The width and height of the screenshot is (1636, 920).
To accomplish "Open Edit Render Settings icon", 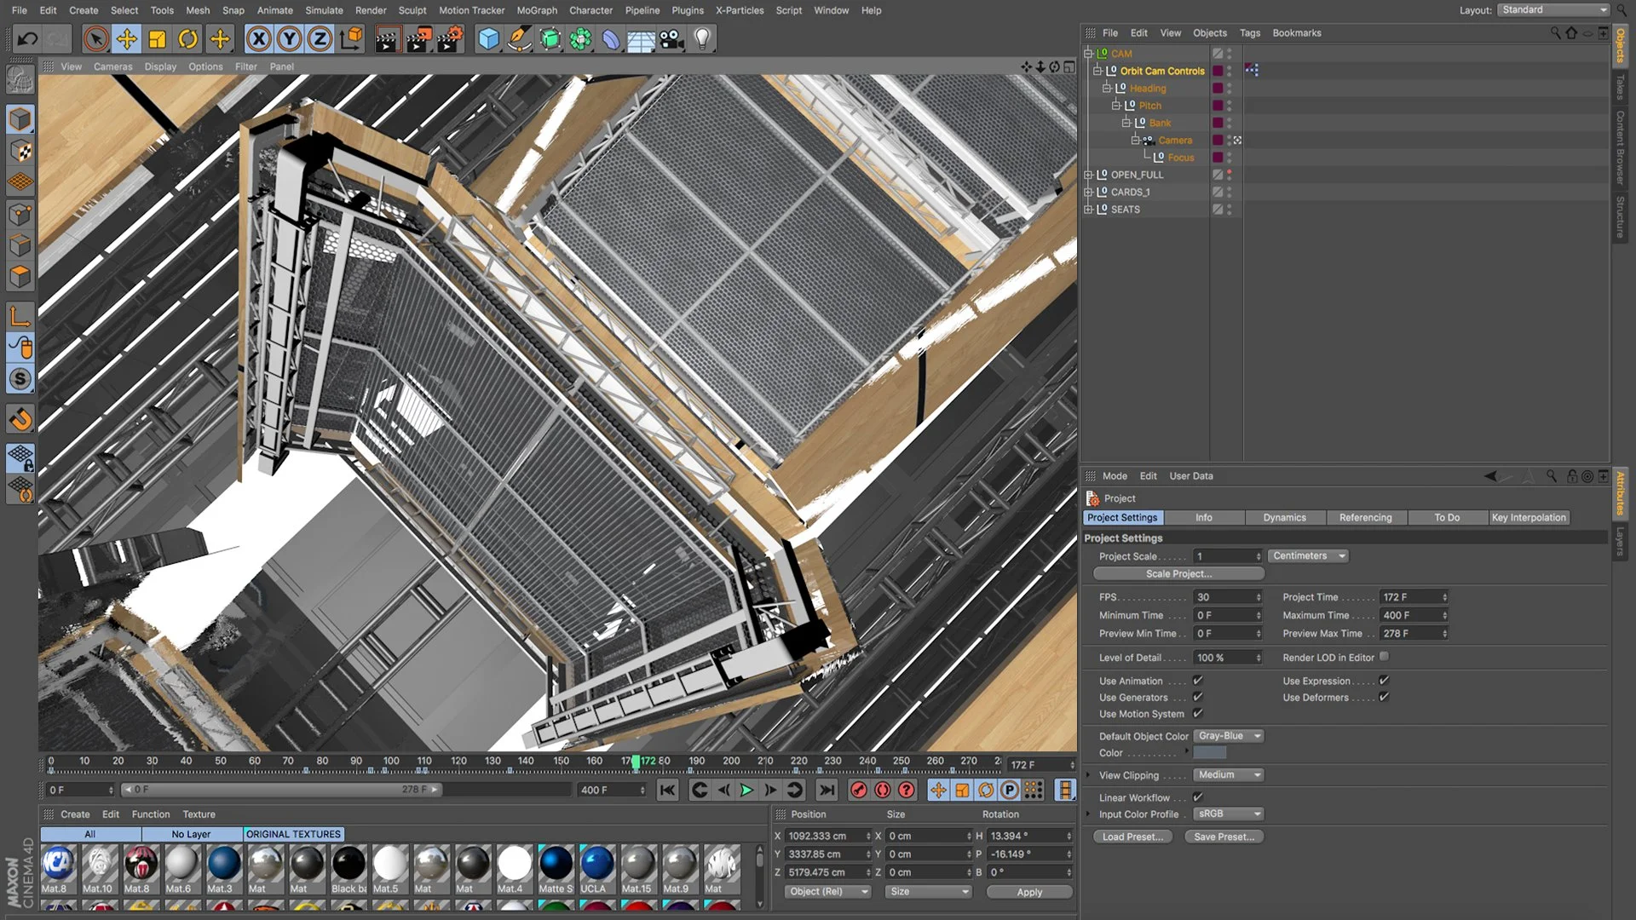I will pos(450,38).
